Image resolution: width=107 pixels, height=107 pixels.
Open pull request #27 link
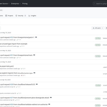pyautogui.click(x=12, y=98)
